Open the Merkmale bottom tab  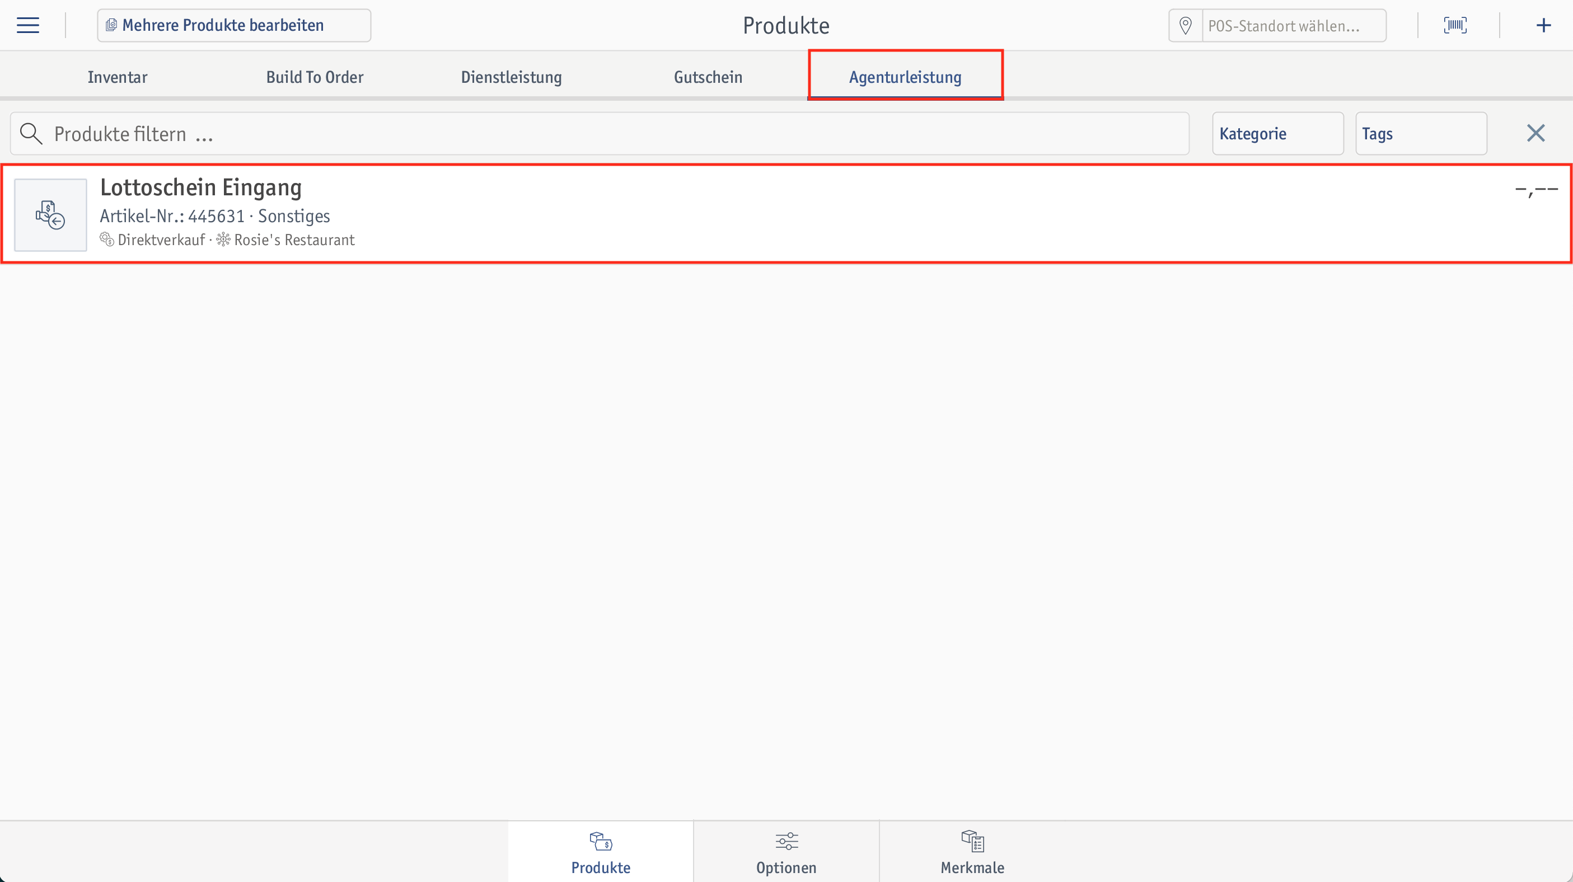tap(972, 851)
